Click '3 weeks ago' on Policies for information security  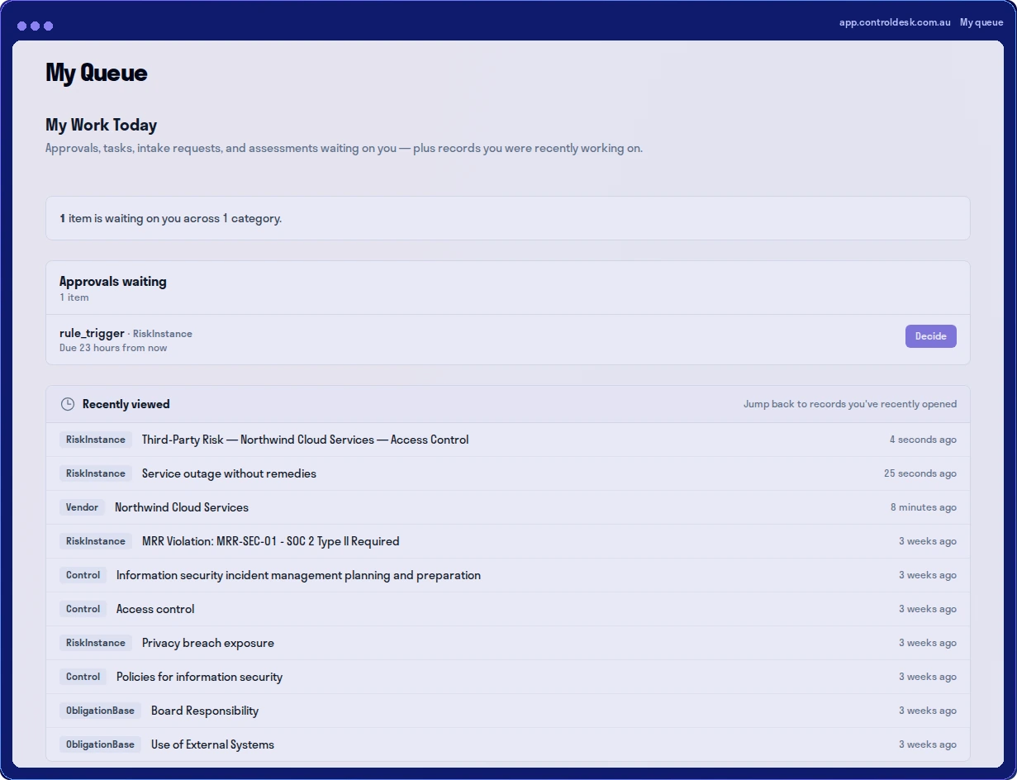click(x=928, y=677)
